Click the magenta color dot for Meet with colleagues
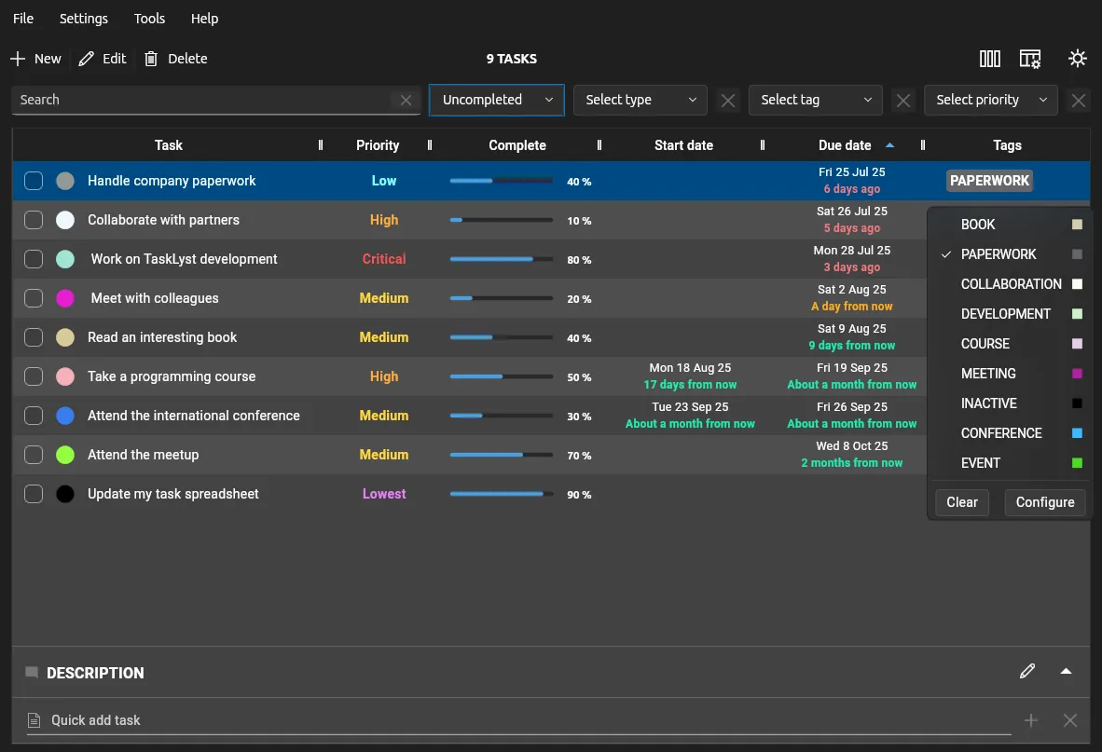 (x=65, y=298)
